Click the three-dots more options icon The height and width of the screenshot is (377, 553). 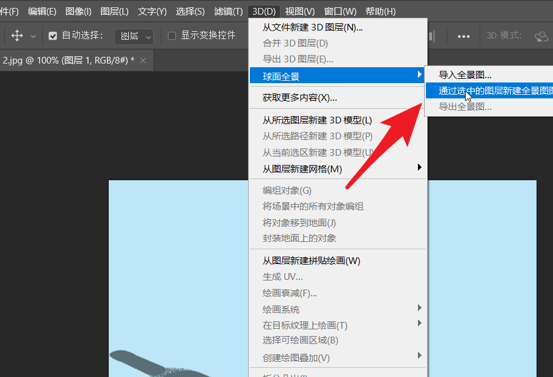click(x=463, y=36)
